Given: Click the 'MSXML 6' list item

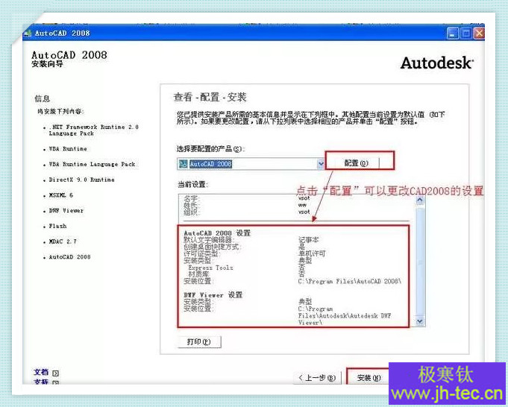Looking at the screenshot, I should (61, 195).
